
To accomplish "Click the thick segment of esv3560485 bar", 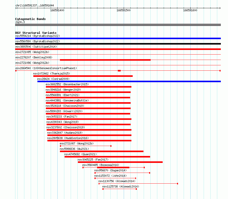I will pos(113,167).
